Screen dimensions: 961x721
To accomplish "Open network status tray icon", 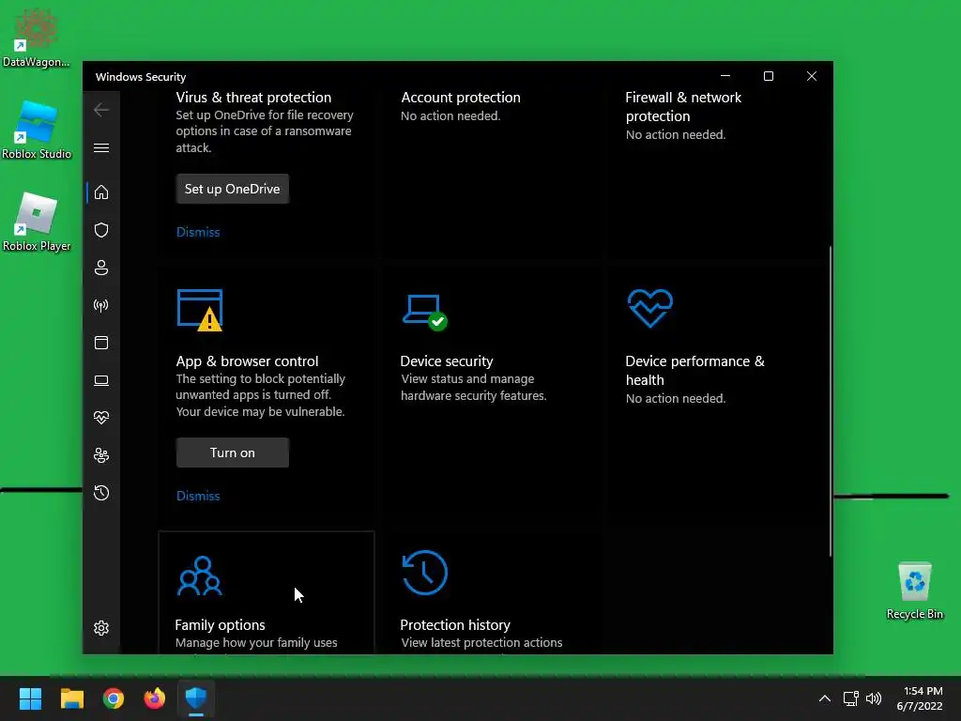I will [x=850, y=698].
